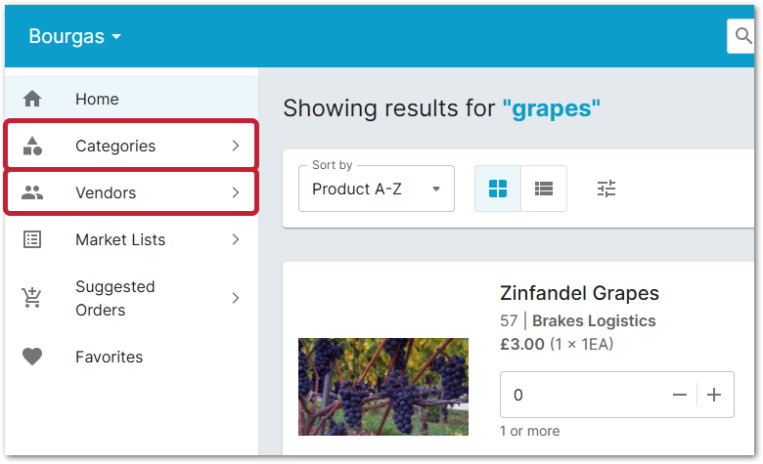
Task: Expand the Categories submenu chevron
Action: tap(236, 146)
